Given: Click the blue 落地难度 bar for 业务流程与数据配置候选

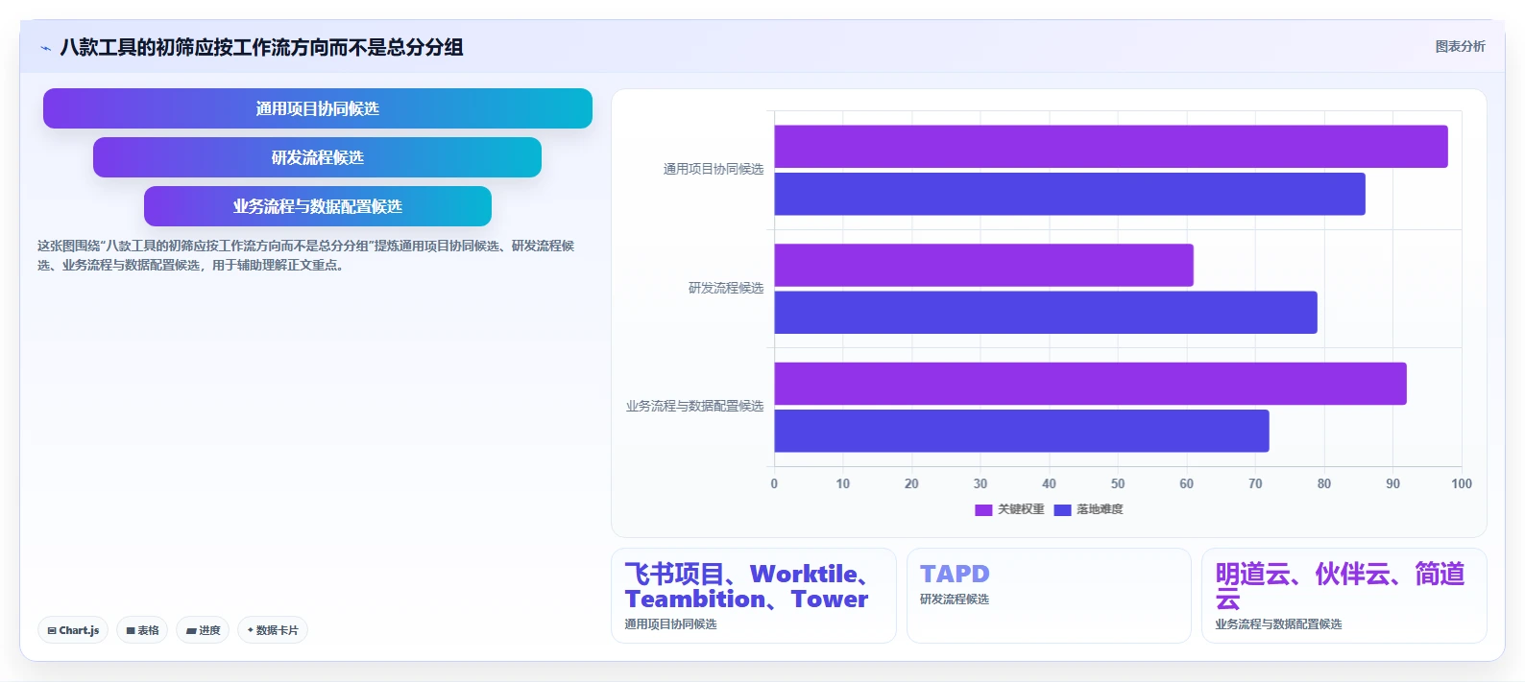Looking at the screenshot, I should [x=1022, y=431].
